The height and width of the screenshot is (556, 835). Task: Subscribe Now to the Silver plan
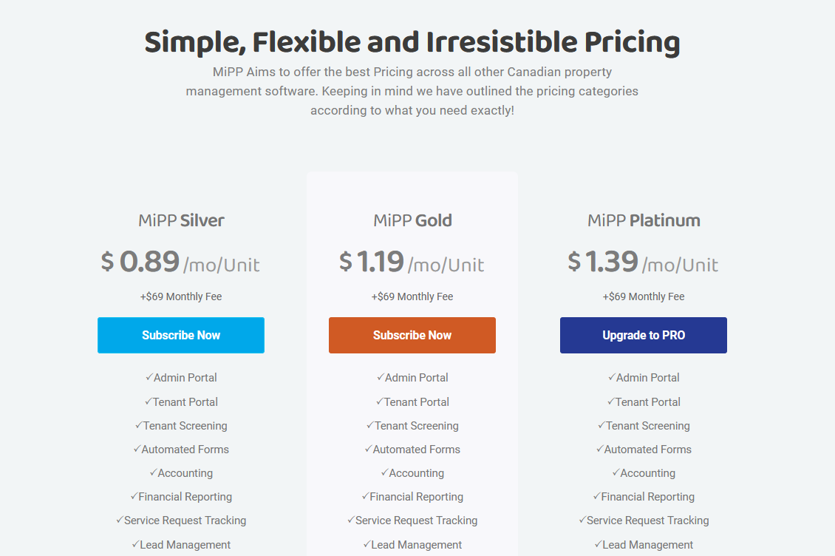point(180,335)
